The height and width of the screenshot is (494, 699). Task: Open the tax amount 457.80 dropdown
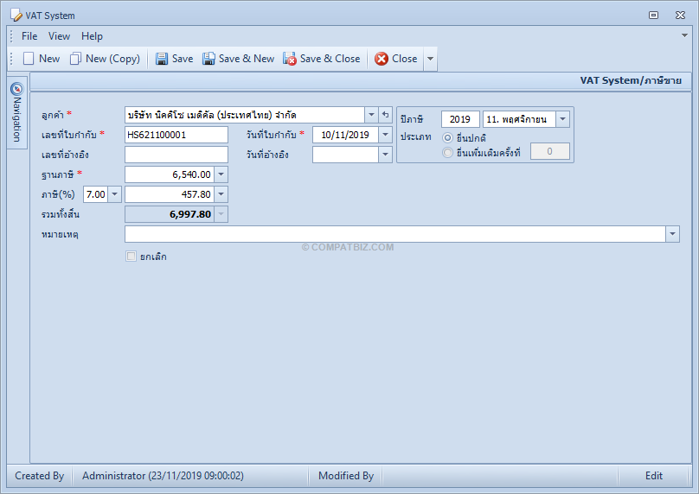tap(221, 194)
